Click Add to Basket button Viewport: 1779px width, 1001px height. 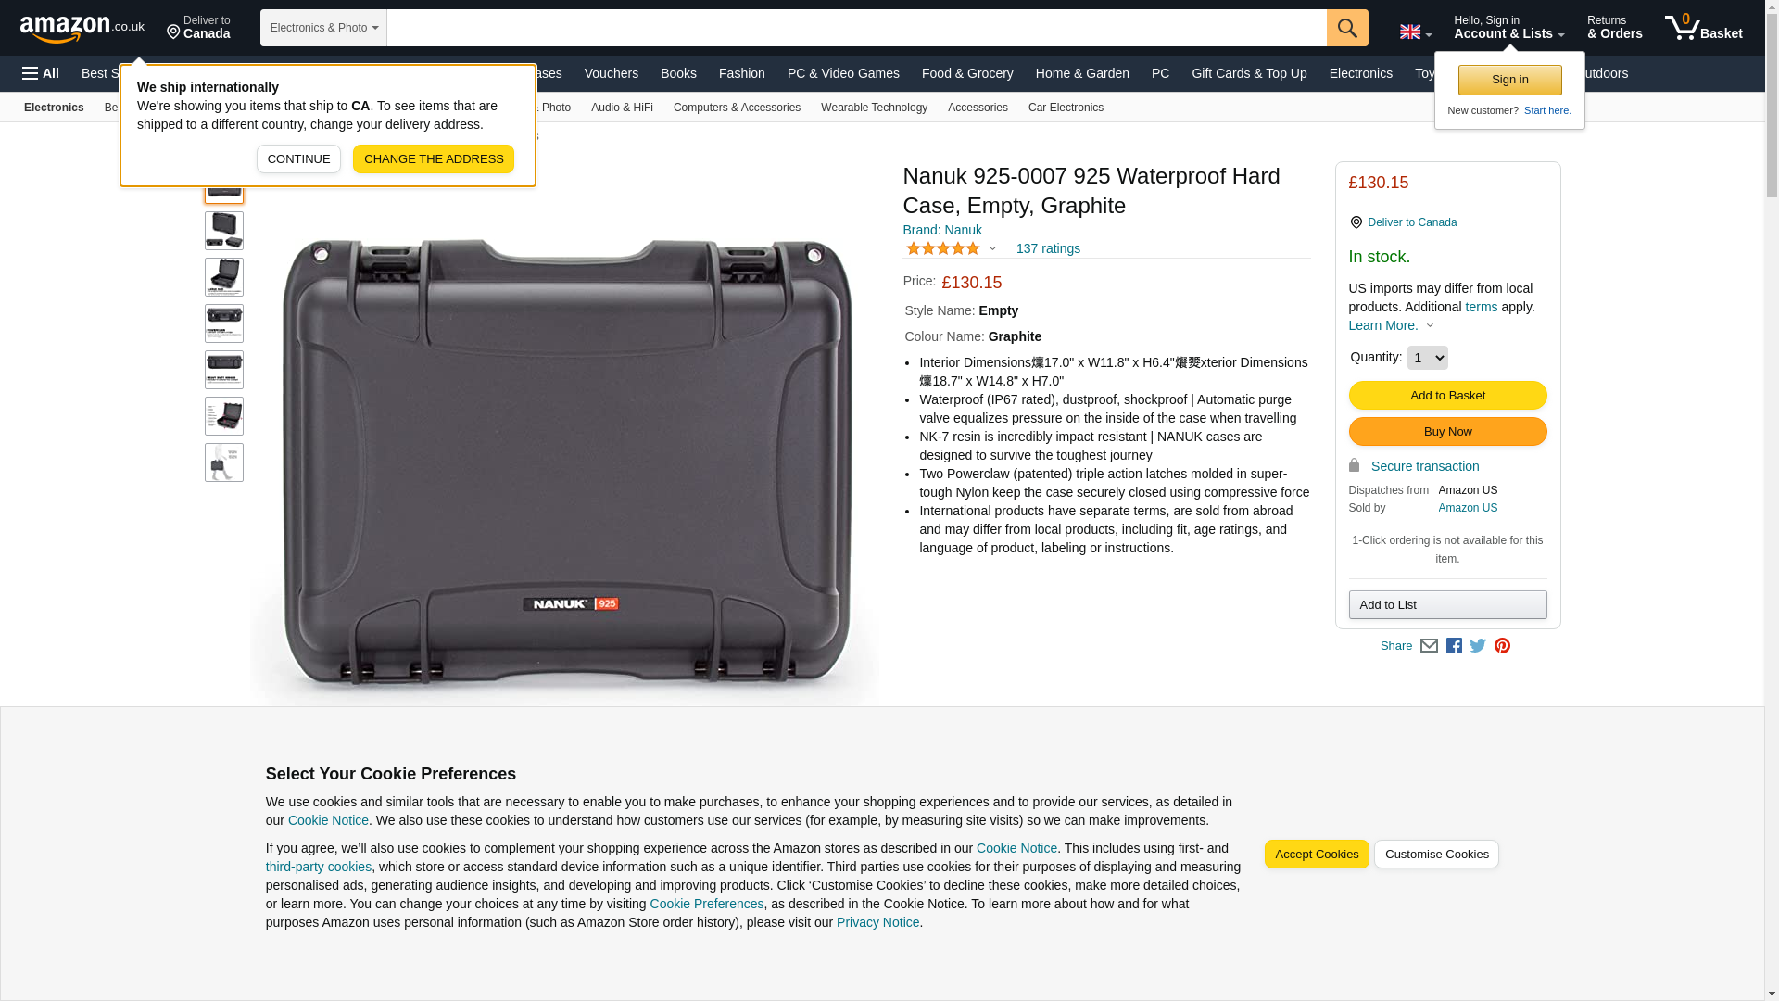click(1447, 396)
